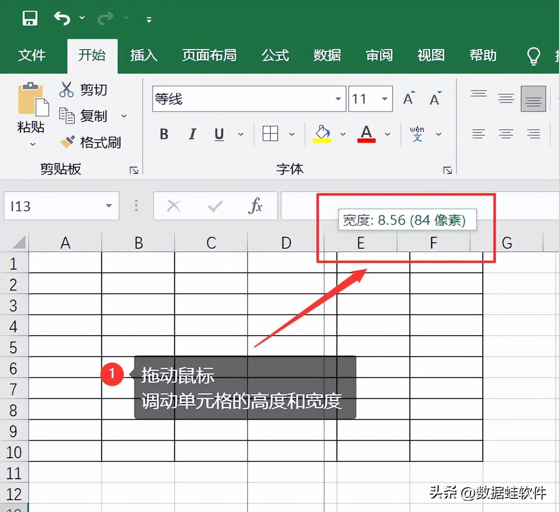Click the 文件 (File) menu
This screenshot has width=559, height=512.
tap(31, 56)
